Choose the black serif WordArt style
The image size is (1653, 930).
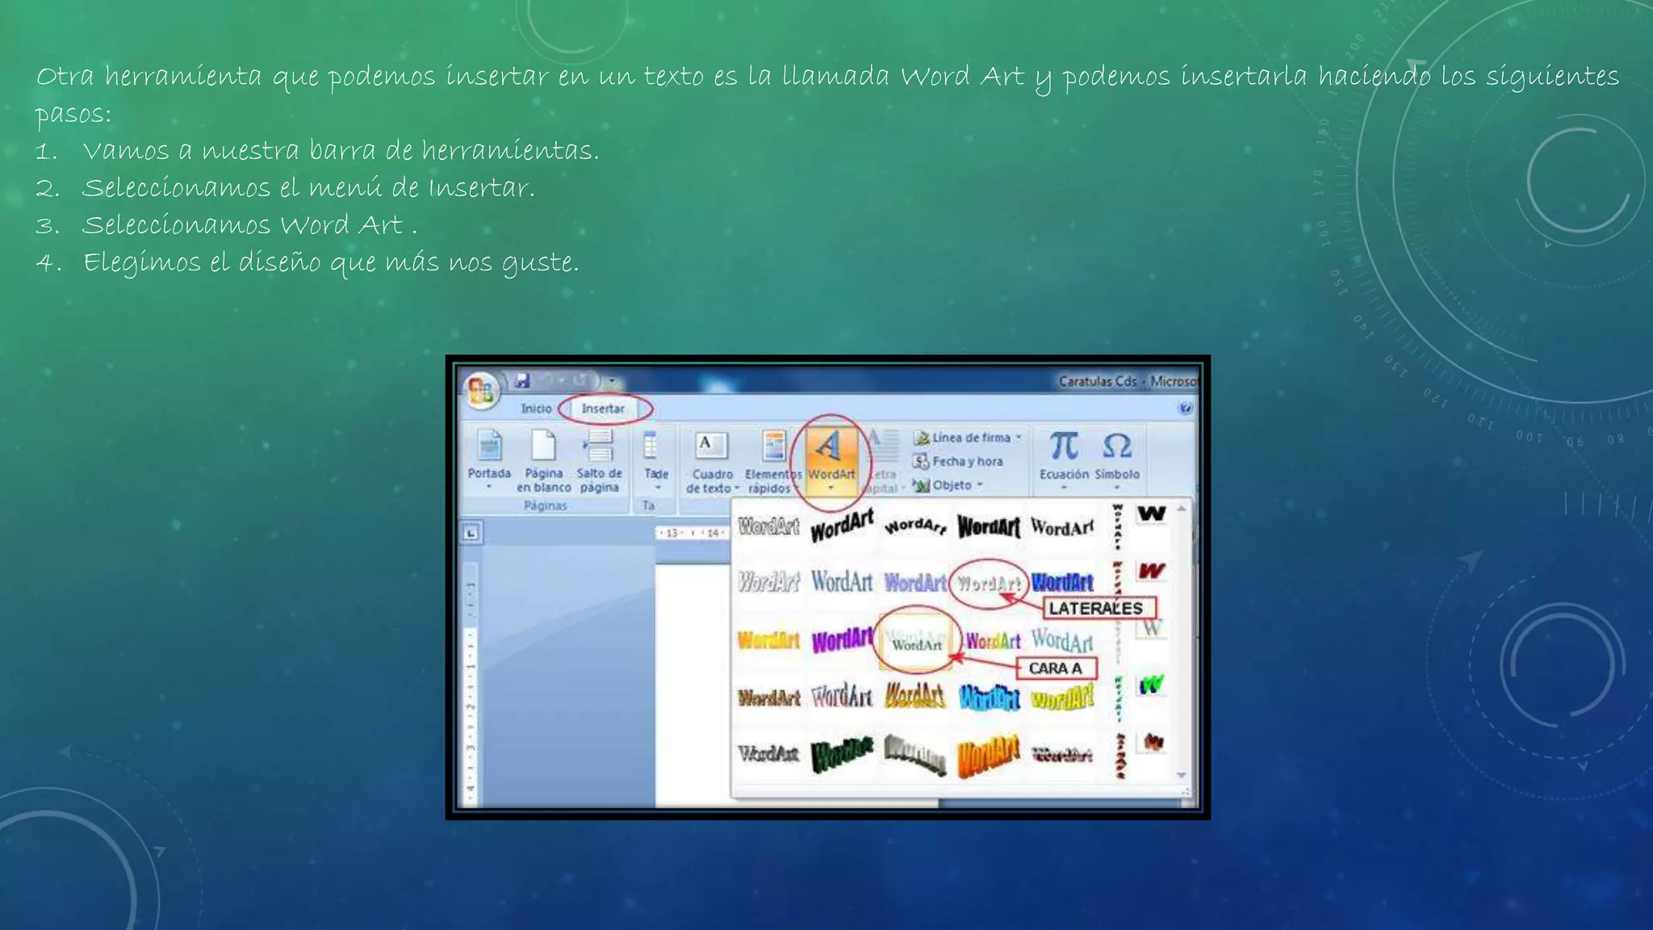pos(1062,527)
